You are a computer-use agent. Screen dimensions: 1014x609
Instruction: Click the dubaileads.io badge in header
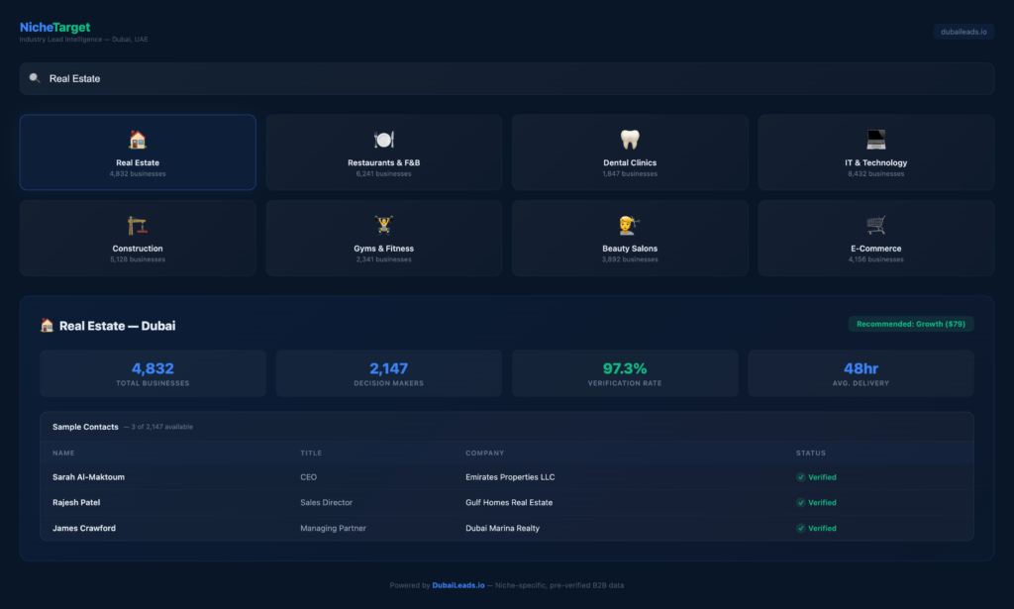[963, 32]
